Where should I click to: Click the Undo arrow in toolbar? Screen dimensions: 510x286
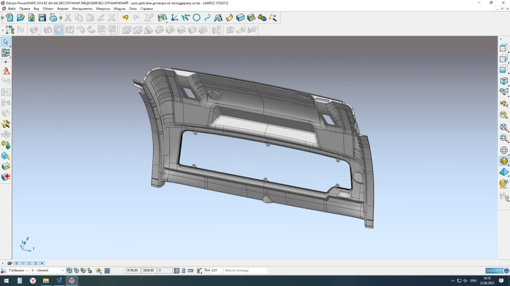[x=125, y=18]
